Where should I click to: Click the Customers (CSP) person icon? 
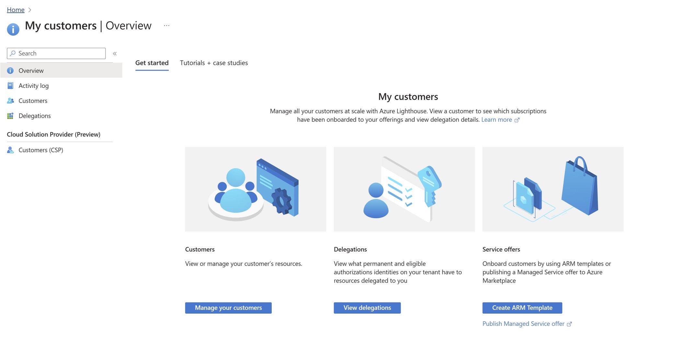click(10, 150)
